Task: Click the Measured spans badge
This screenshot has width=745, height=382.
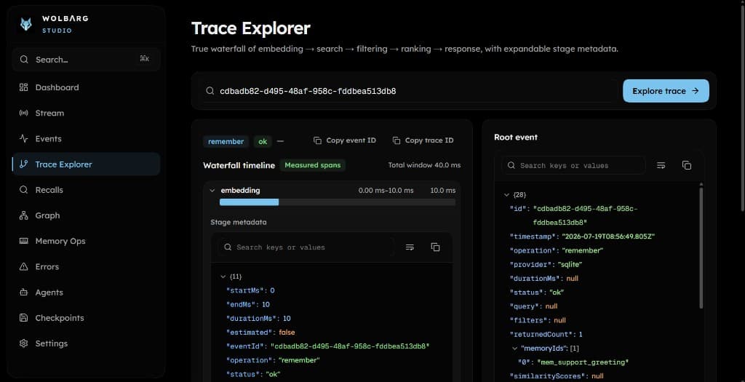Action: coord(313,165)
